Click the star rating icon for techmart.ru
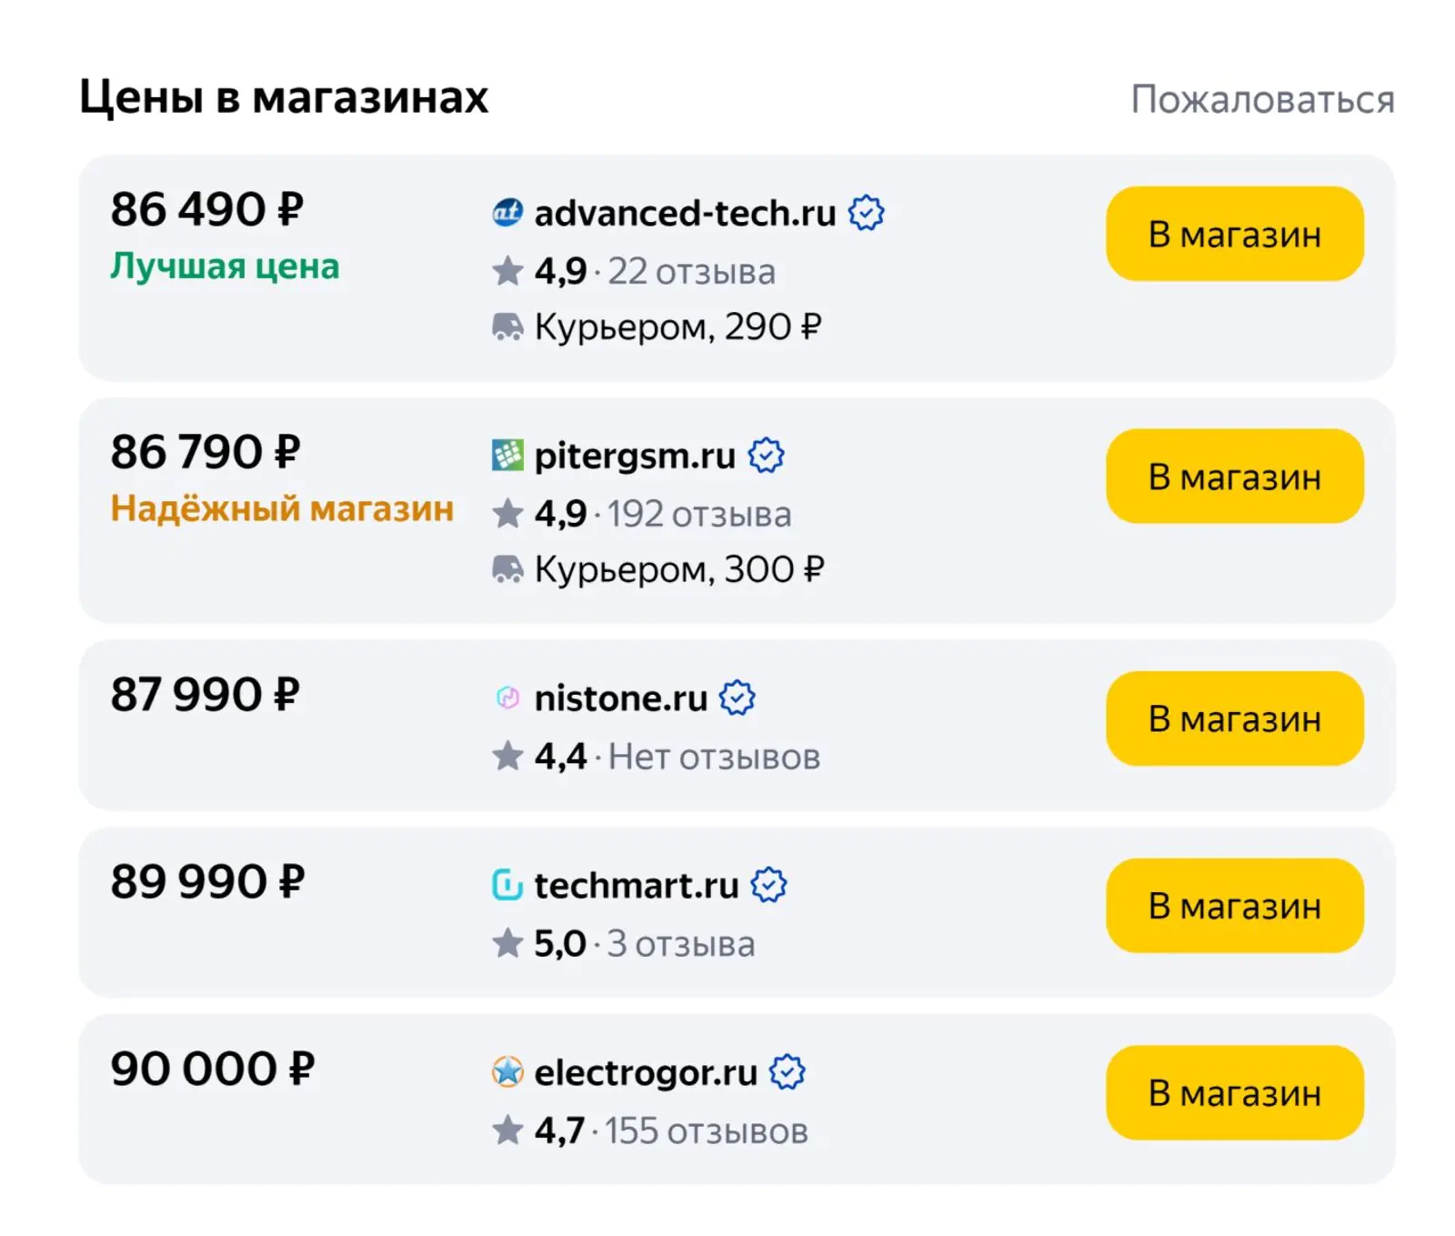 coord(507,943)
